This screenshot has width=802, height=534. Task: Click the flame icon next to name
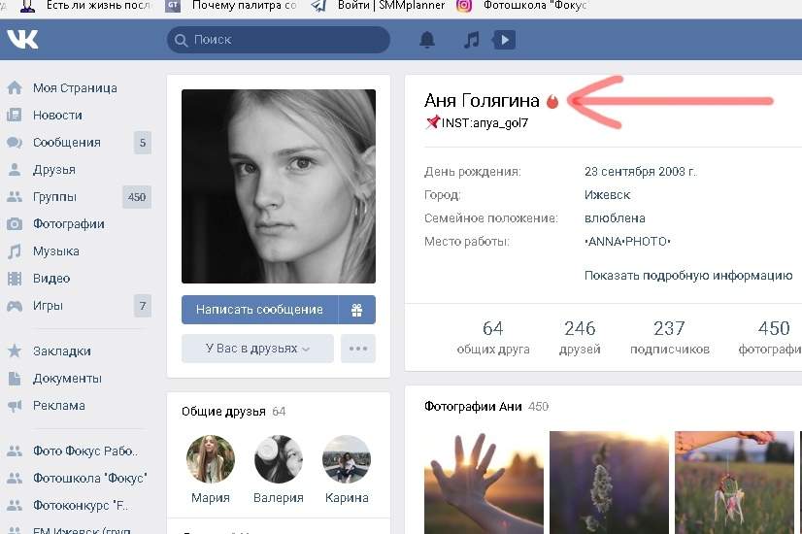tap(552, 101)
